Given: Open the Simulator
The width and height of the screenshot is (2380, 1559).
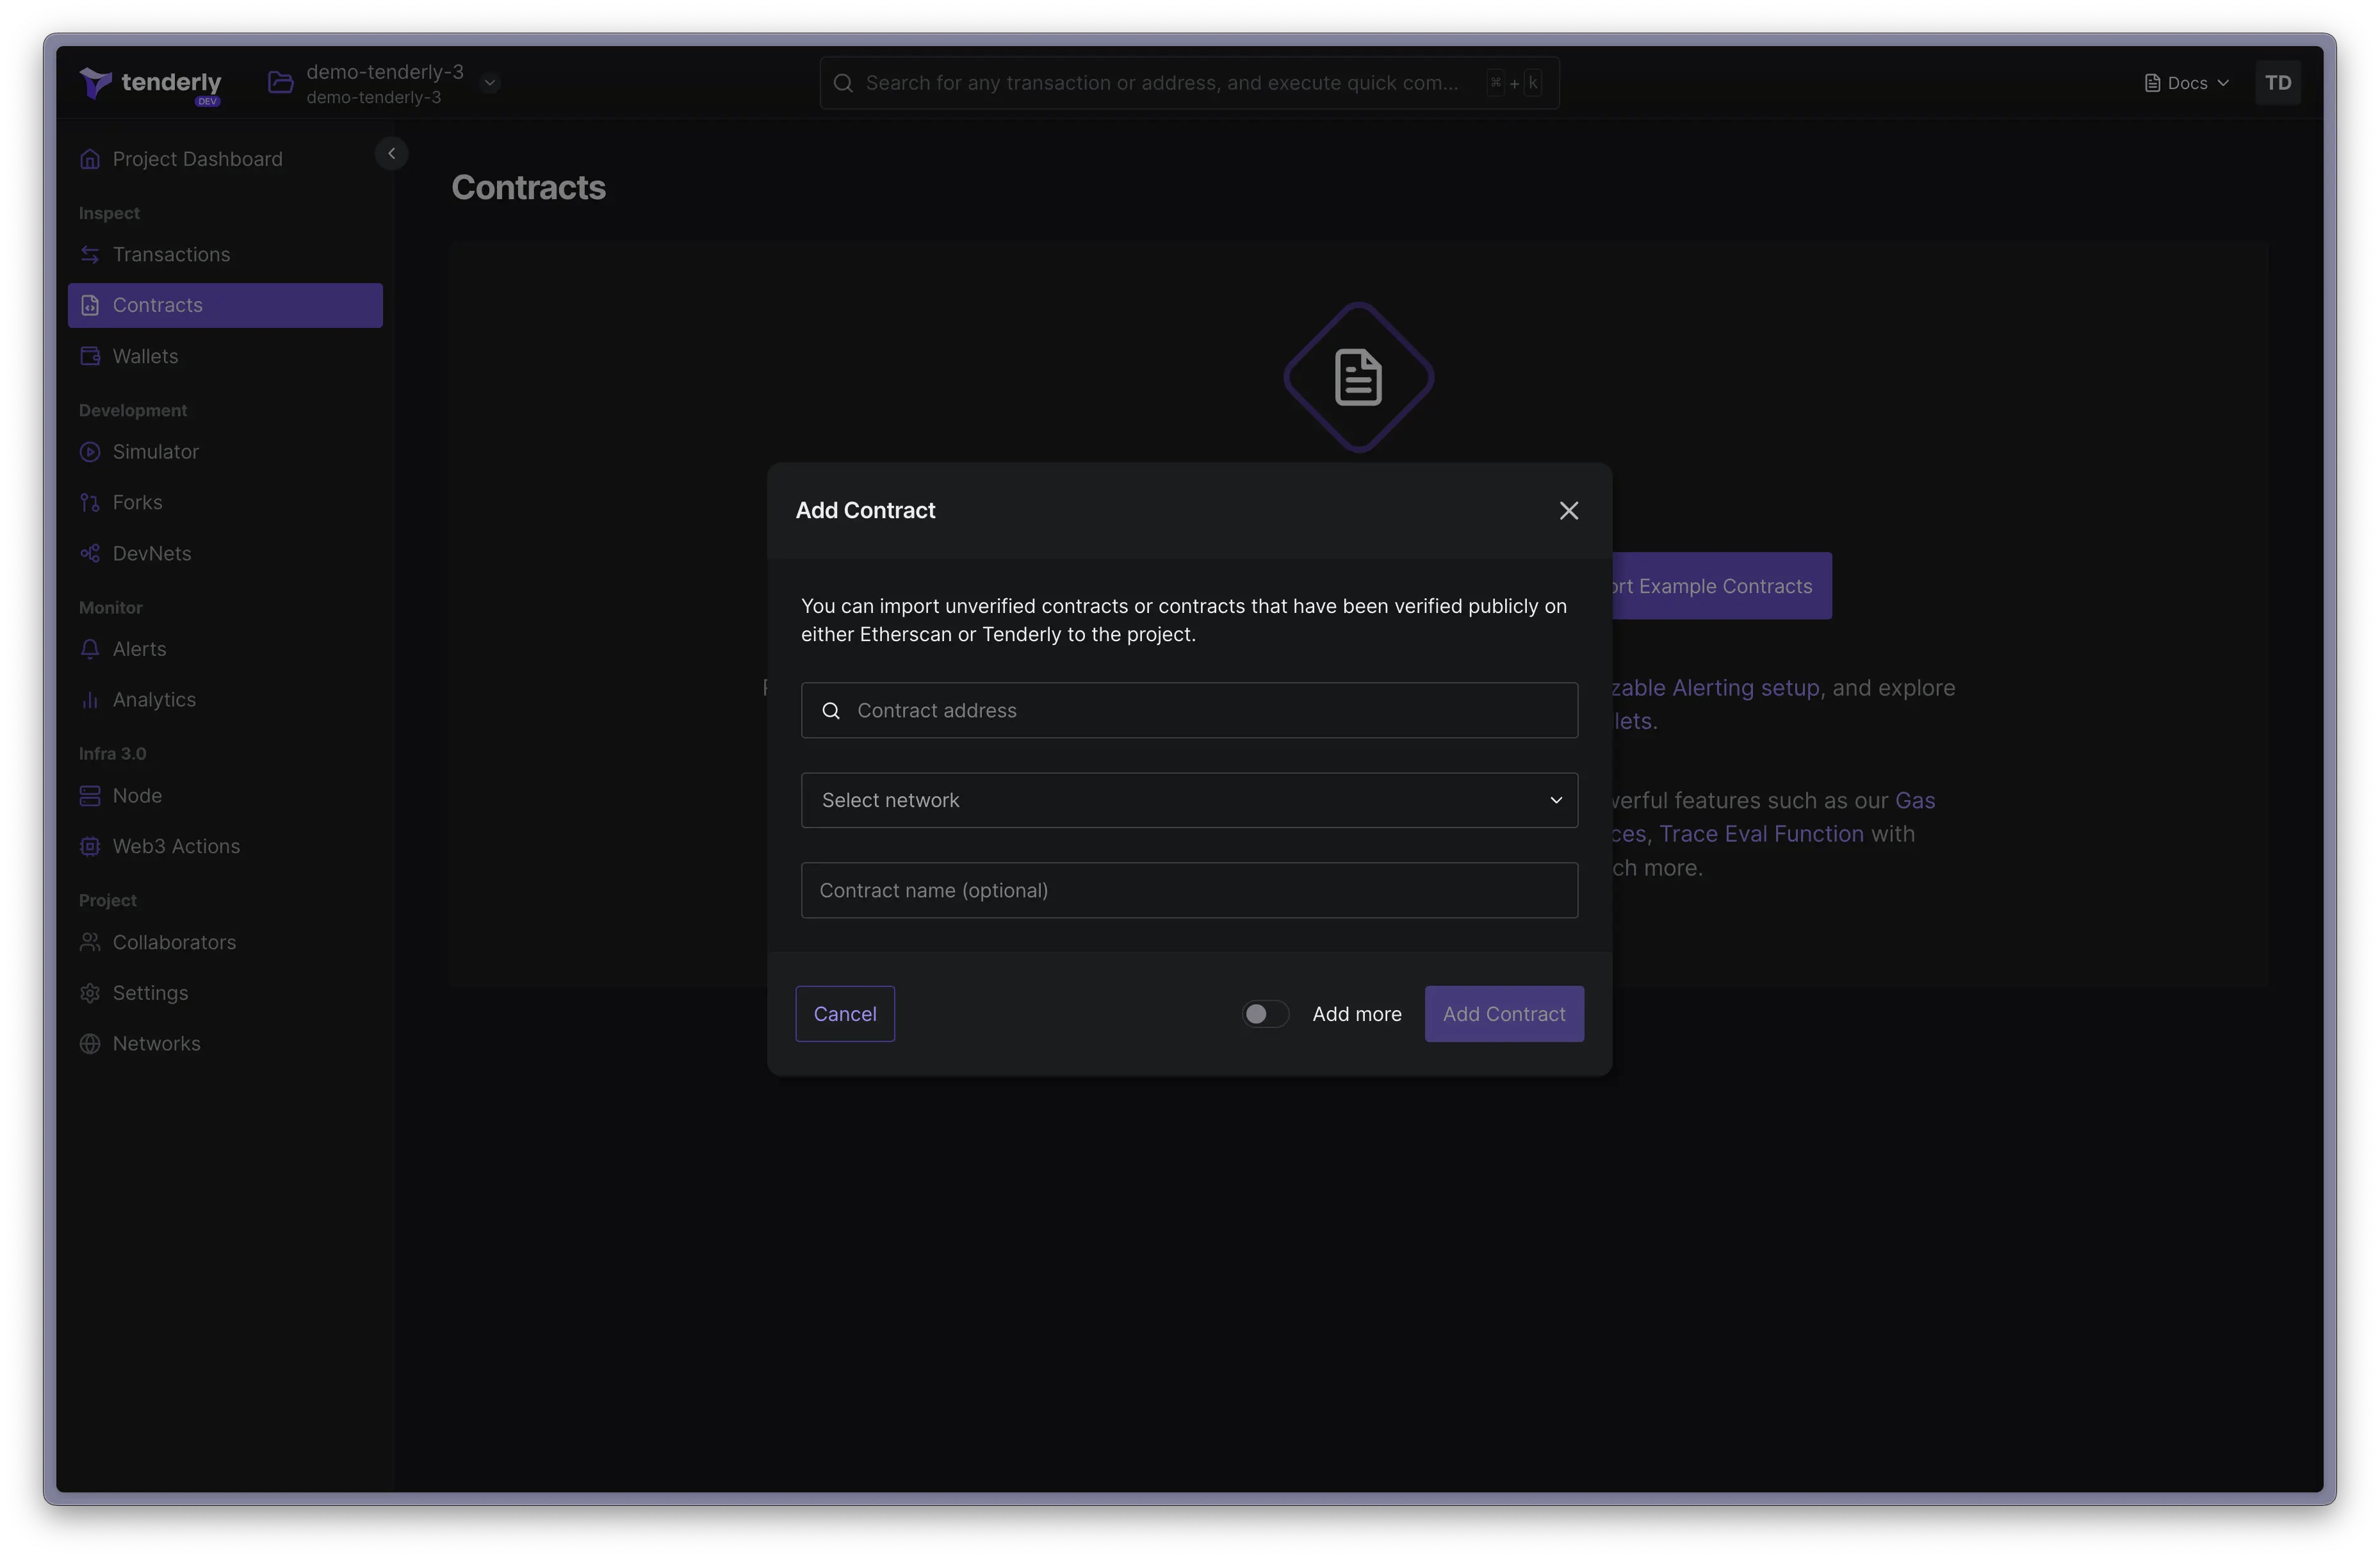Looking at the screenshot, I should 225,451.
